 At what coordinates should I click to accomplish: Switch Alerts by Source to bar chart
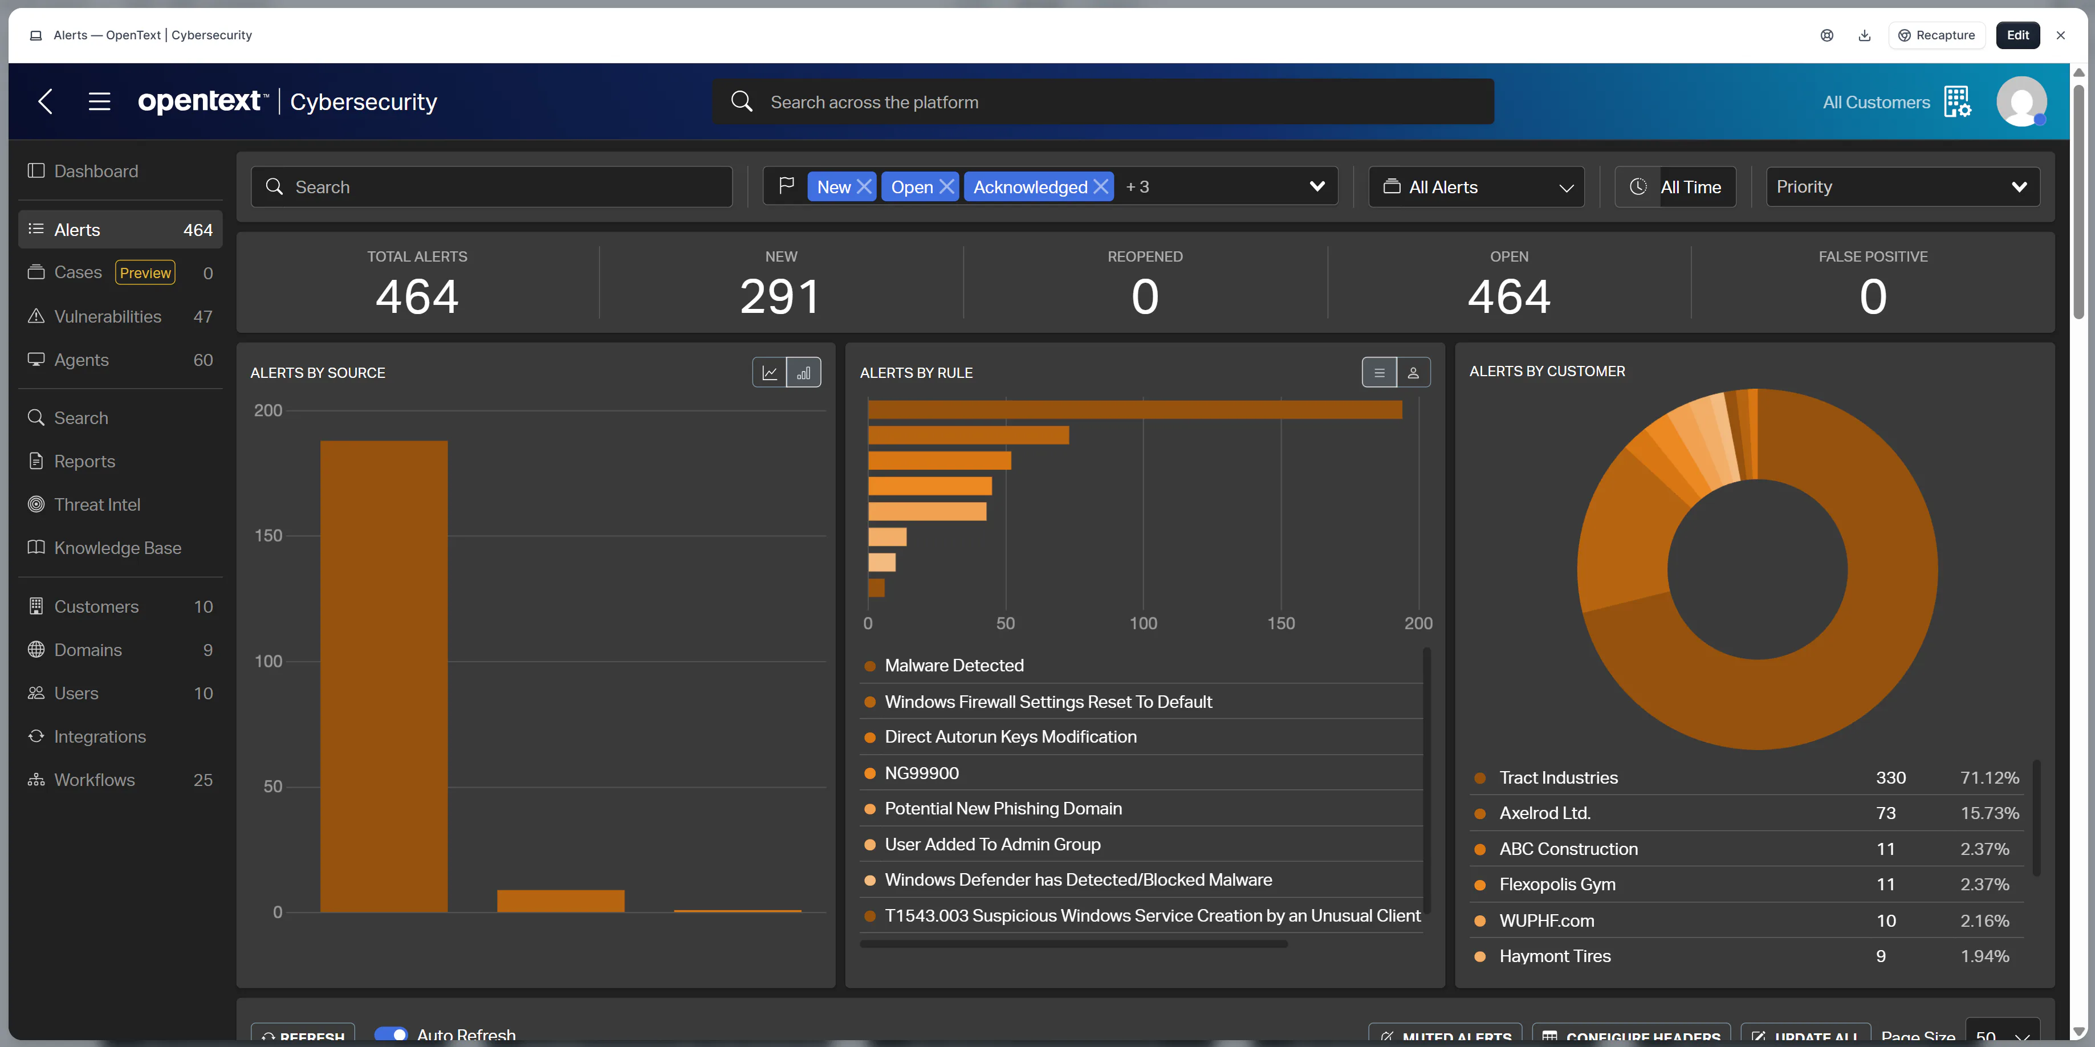pos(804,373)
